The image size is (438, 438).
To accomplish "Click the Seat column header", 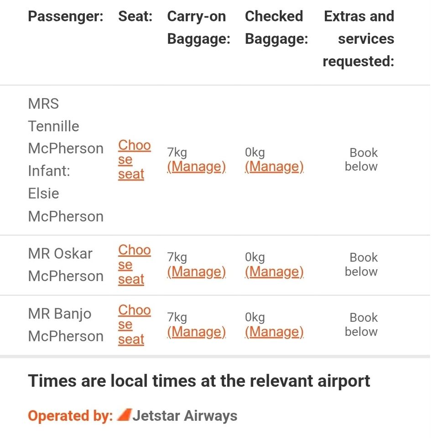I will (135, 16).
